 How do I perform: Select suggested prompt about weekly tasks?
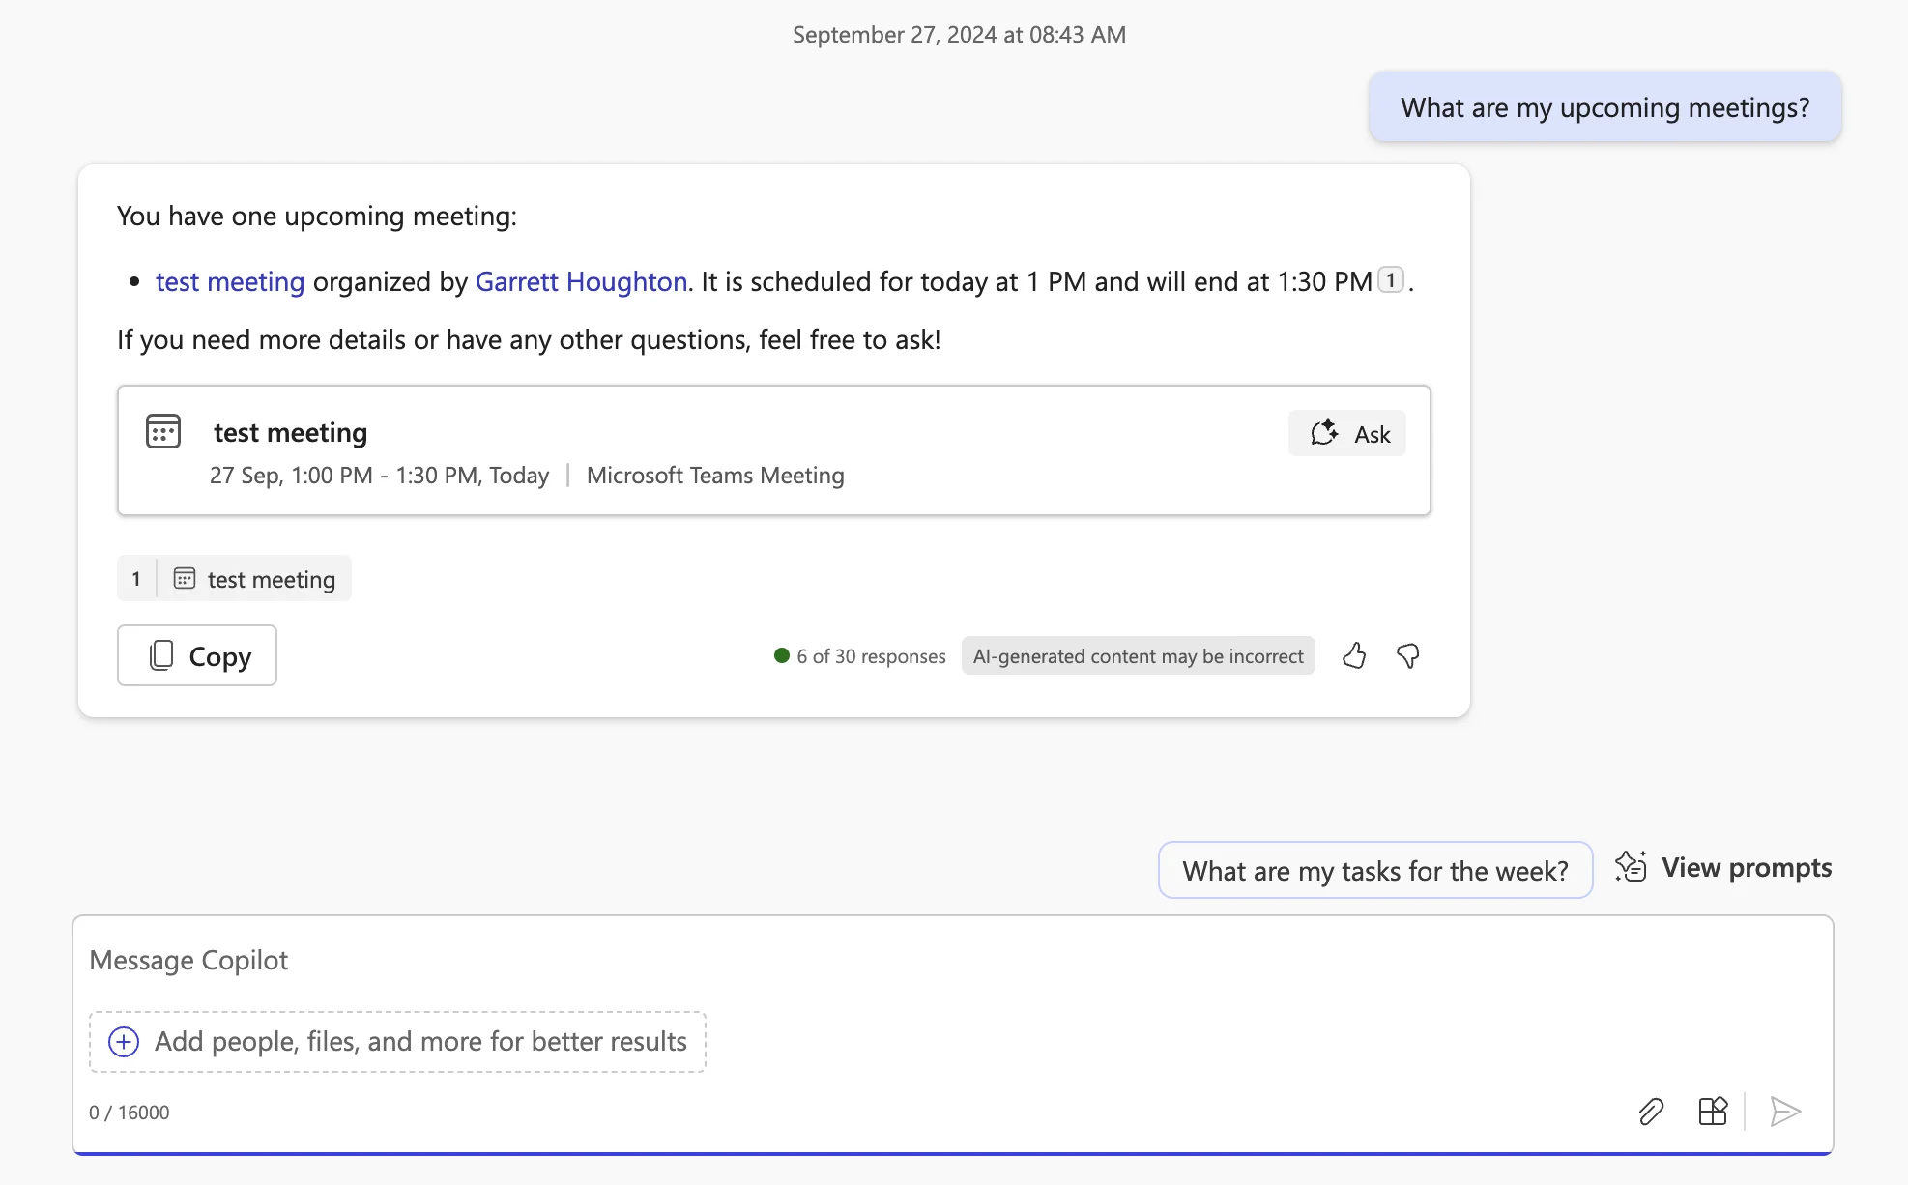click(1374, 871)
